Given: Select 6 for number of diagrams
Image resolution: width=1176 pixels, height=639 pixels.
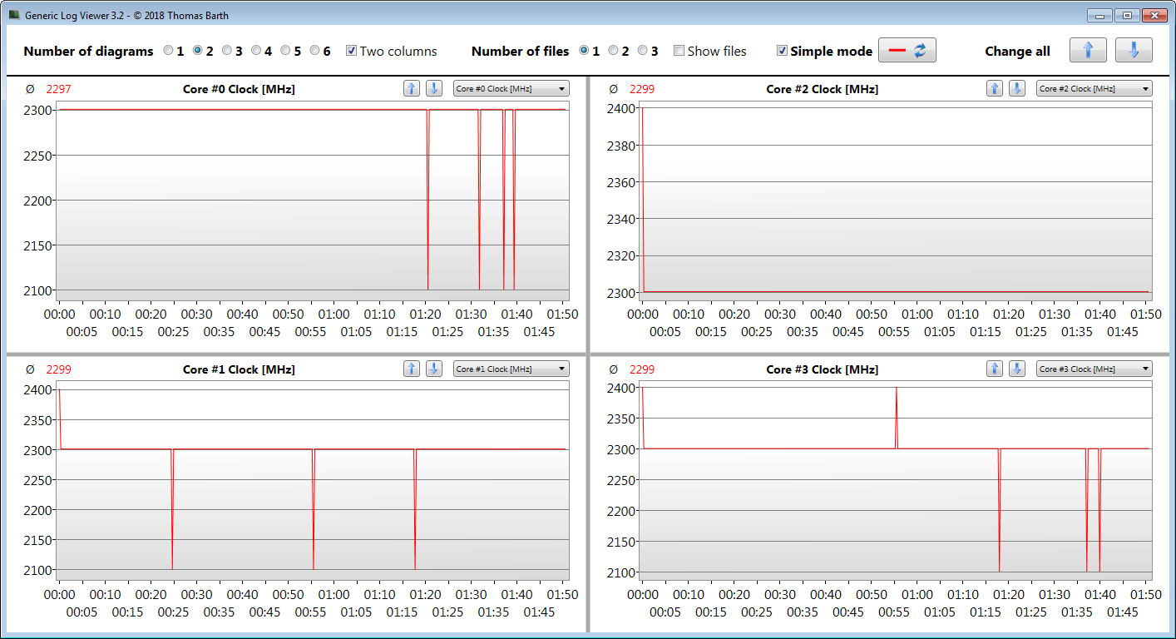Looking at the screenshot, I should point(315,51).
